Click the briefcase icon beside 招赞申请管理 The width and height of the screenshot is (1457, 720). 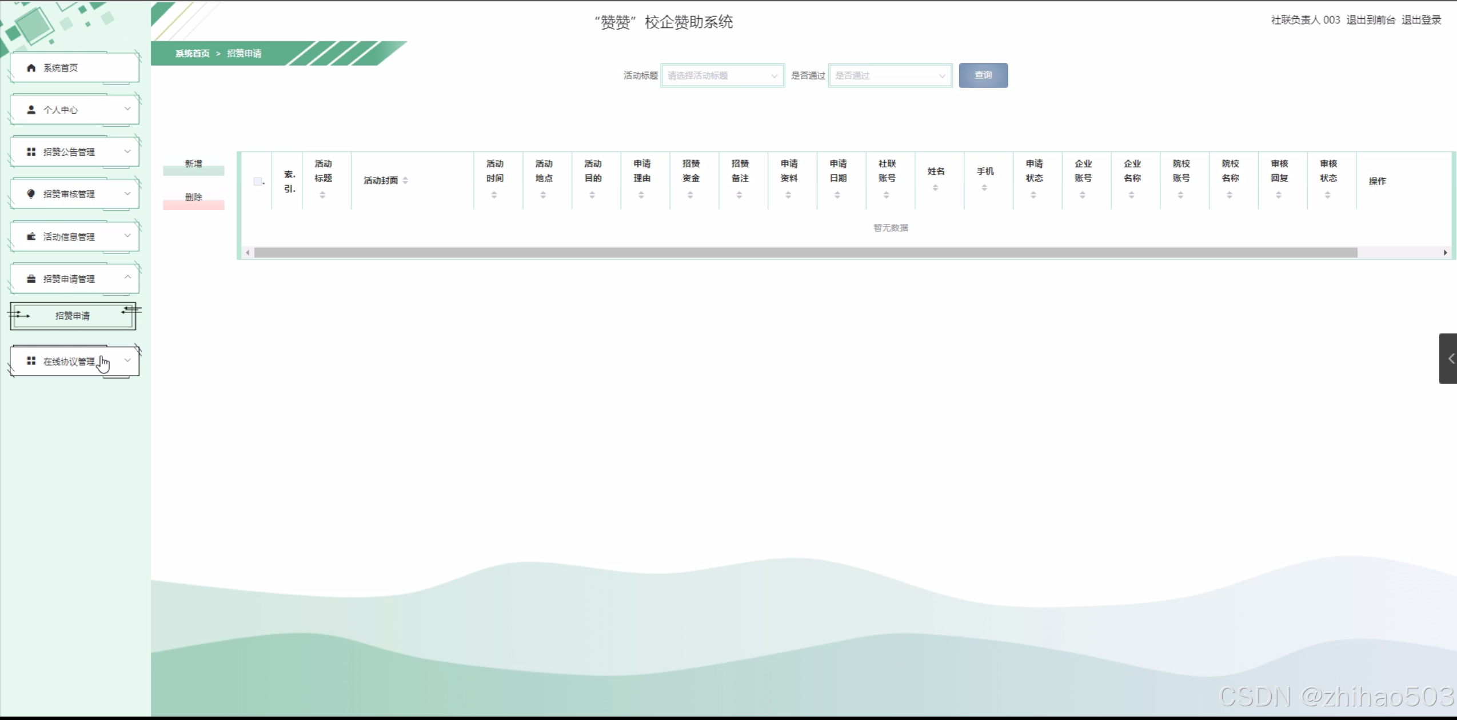(x=31, y=279)
